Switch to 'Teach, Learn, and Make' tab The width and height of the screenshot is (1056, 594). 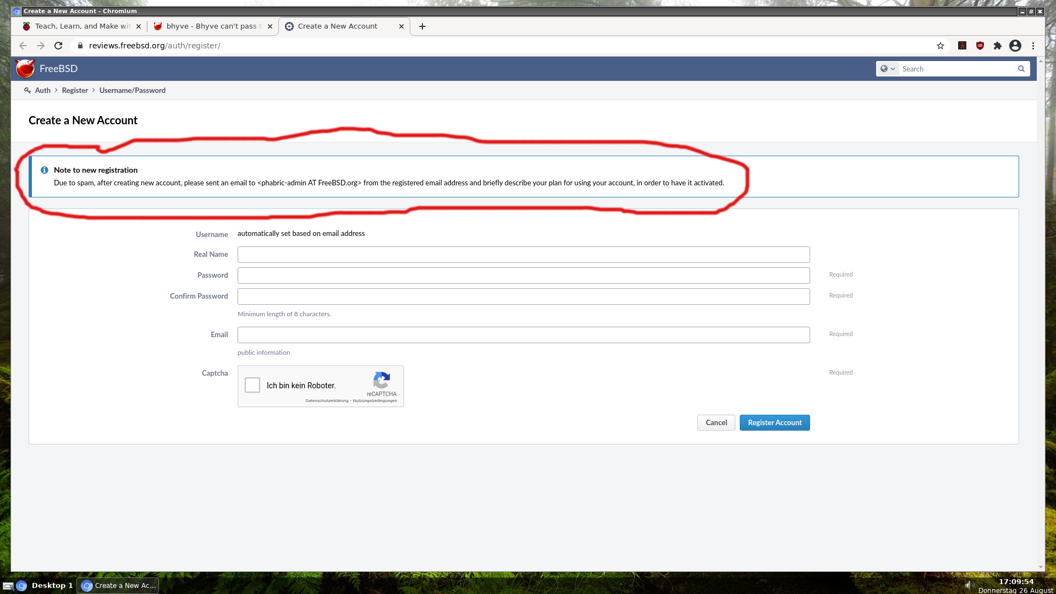pyautogui.click(x=81, y=26)
